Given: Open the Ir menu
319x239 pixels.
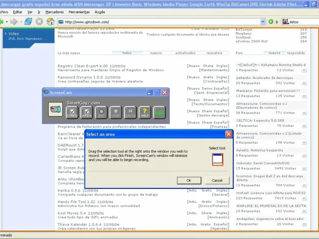Looking at the screenshot, I should click(39, 12).
